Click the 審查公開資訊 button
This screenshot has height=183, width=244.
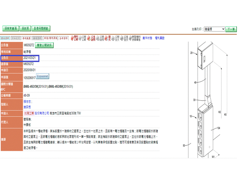(x=44, y=45)
